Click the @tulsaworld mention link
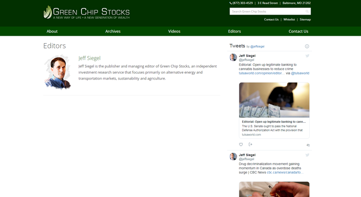This screenshot has height=197, width=361. click(x=300, y=73)
